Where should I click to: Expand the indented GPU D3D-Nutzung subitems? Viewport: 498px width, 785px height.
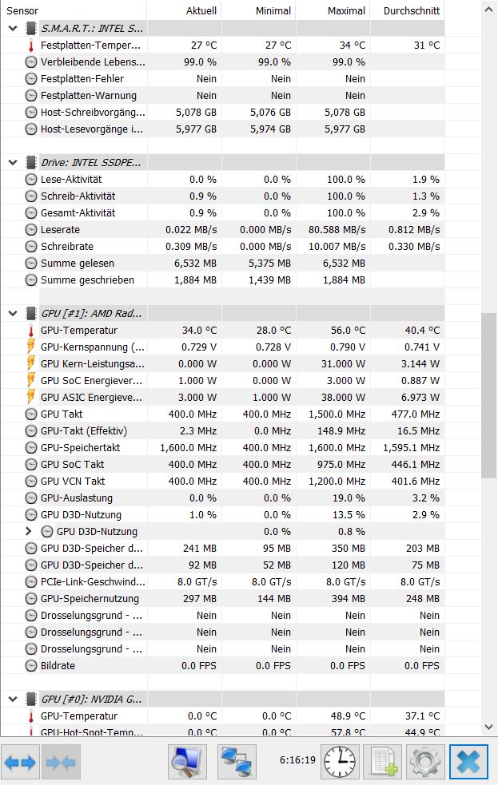pyautogui.click(x=29, y=532)
